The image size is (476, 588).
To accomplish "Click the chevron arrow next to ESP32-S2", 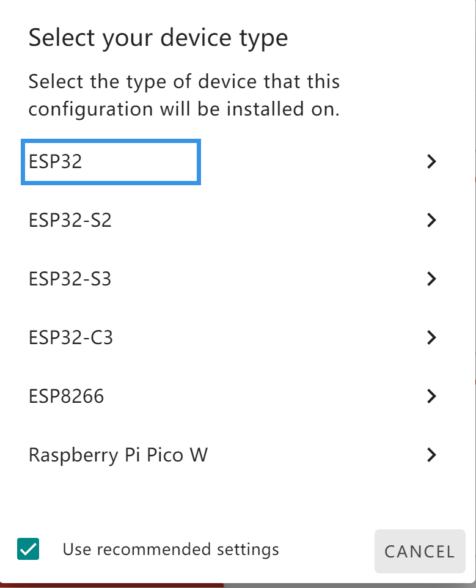I will pyautogui.click(x=432, y=220).
